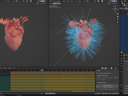Collapse the Action panel

97,71
